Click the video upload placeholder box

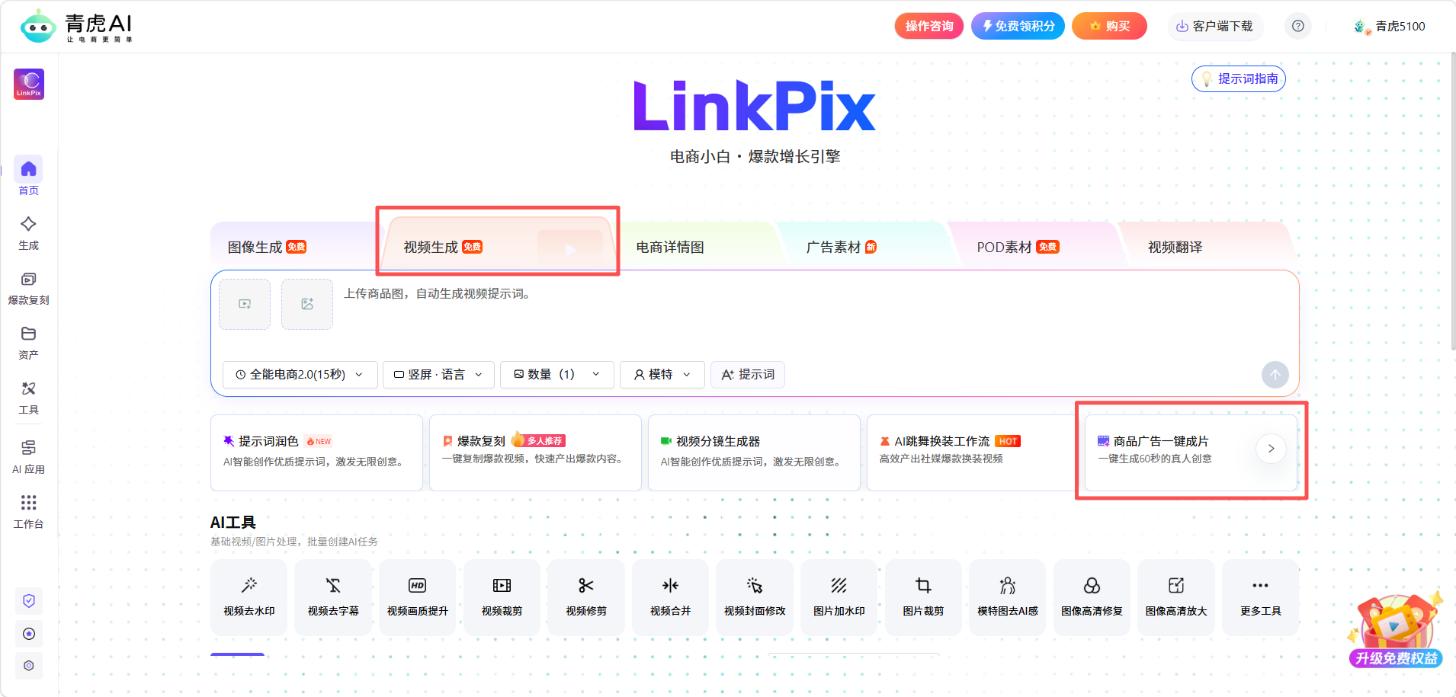pos(245,304)
